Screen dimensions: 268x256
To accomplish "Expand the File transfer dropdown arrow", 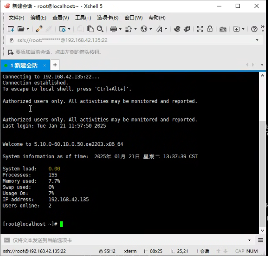I will [x=136, y=29].
